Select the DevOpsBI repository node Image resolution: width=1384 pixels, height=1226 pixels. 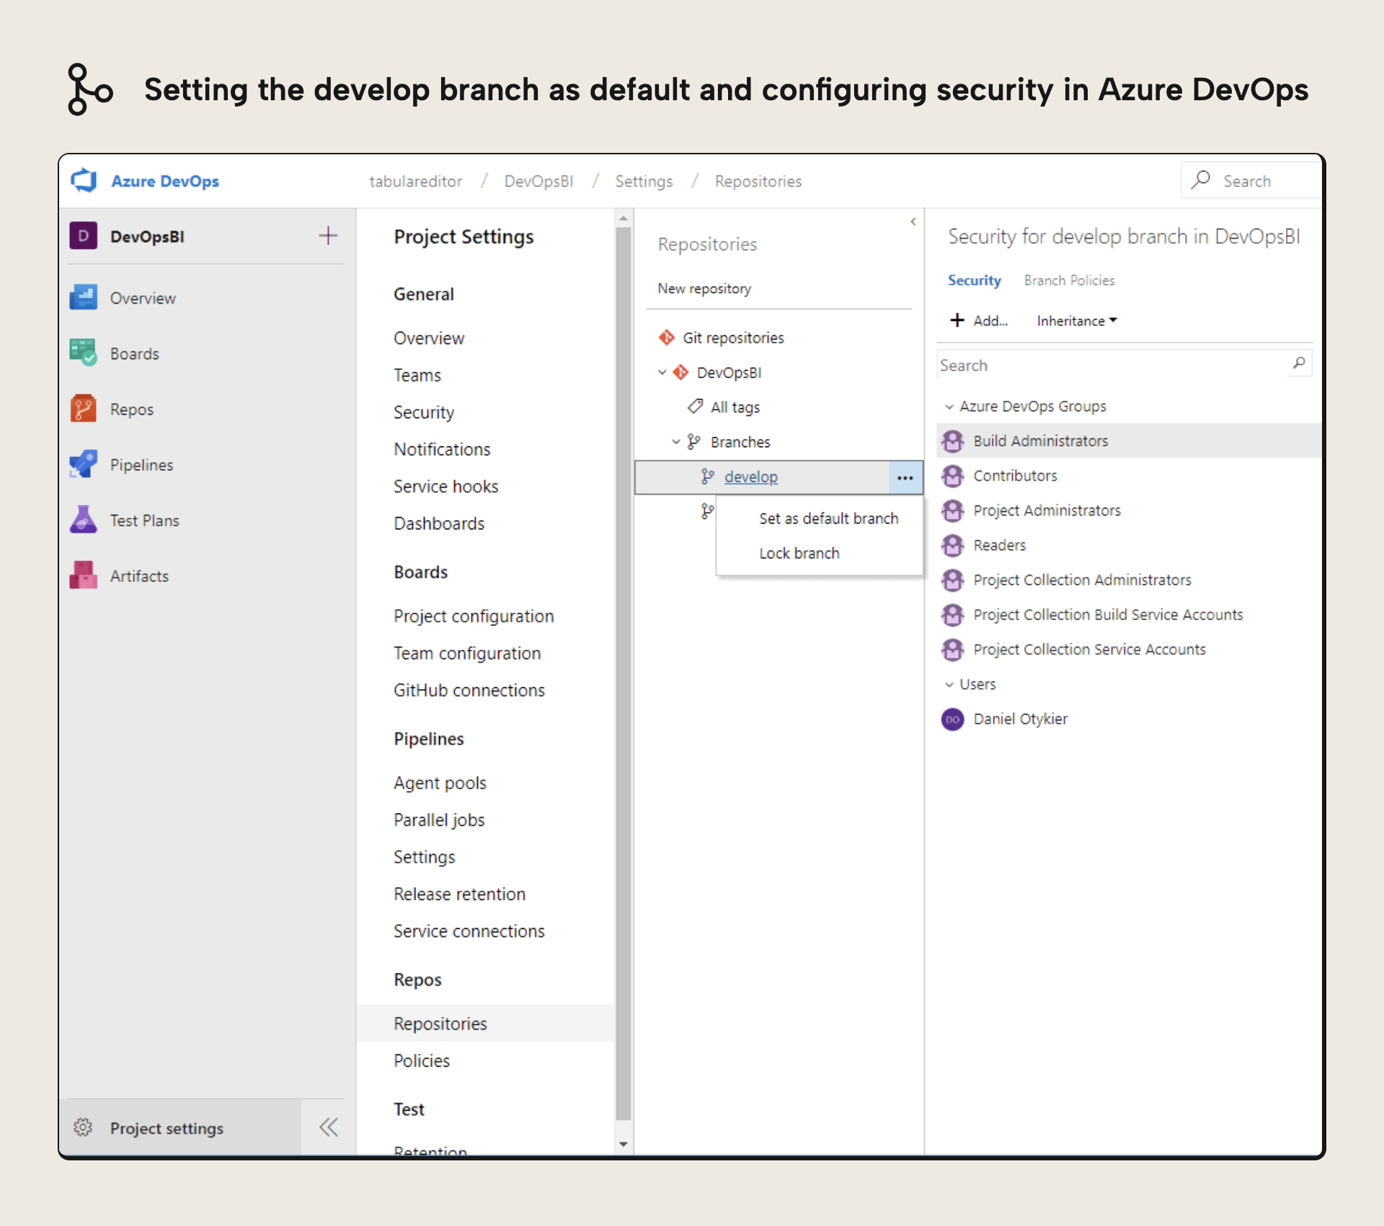coord(729,372)
